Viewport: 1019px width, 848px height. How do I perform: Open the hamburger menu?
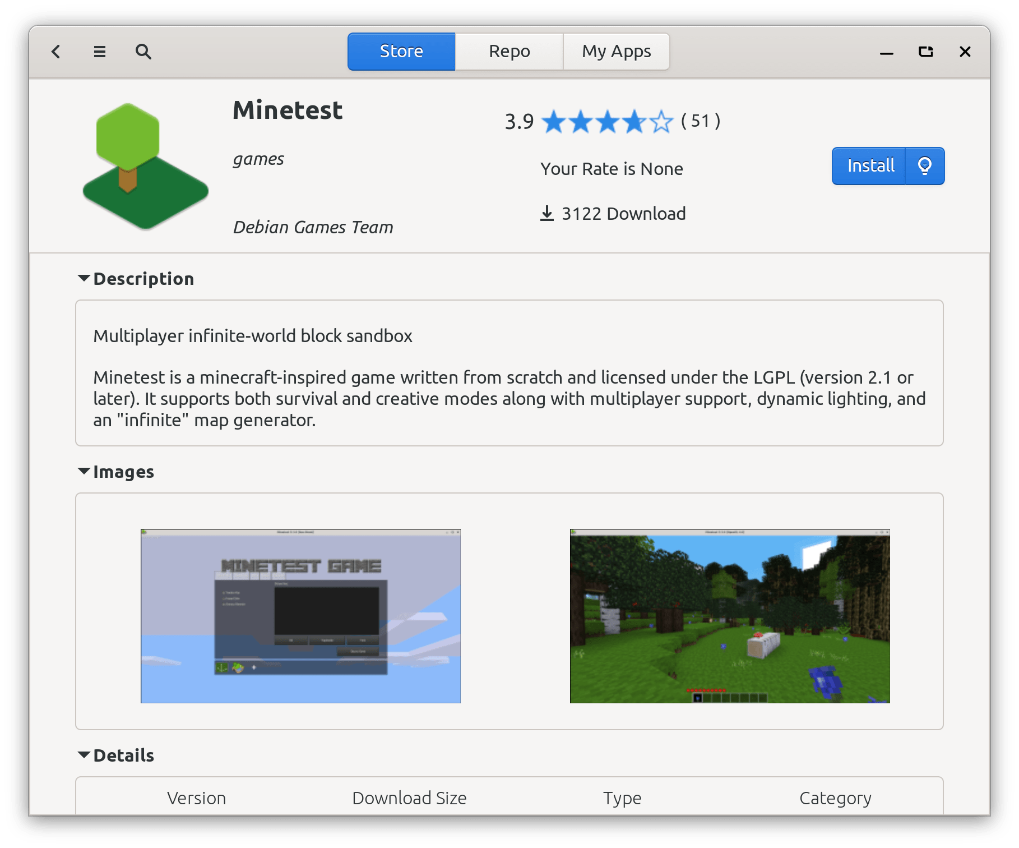click(x=100, y=52)
